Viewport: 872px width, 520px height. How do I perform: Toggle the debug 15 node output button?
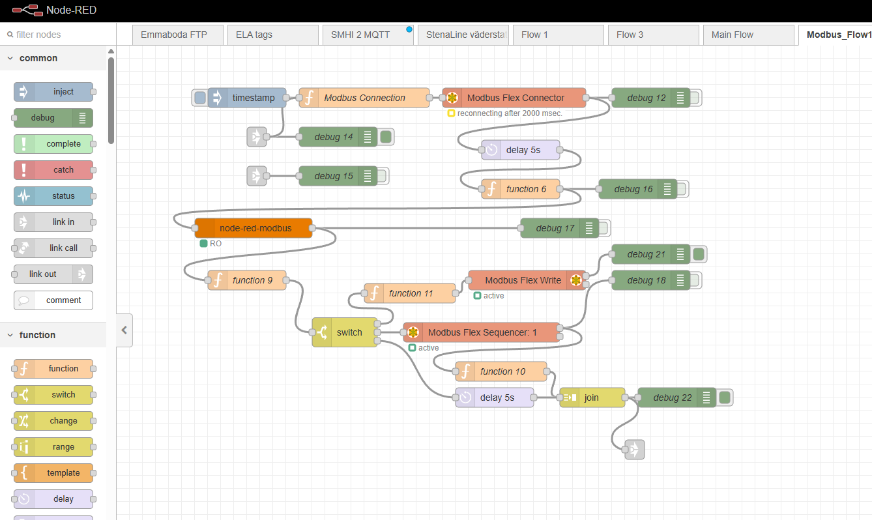tap(381, 176)
